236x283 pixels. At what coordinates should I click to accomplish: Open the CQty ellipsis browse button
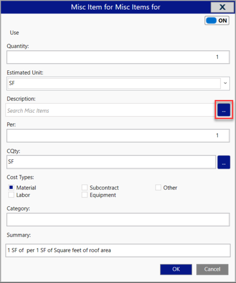[224, 162]
